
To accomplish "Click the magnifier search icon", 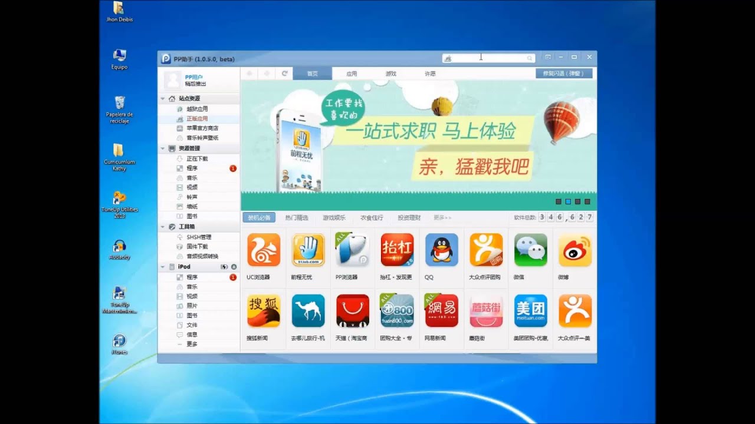I will pyautogui.click(x=530, y=58).
